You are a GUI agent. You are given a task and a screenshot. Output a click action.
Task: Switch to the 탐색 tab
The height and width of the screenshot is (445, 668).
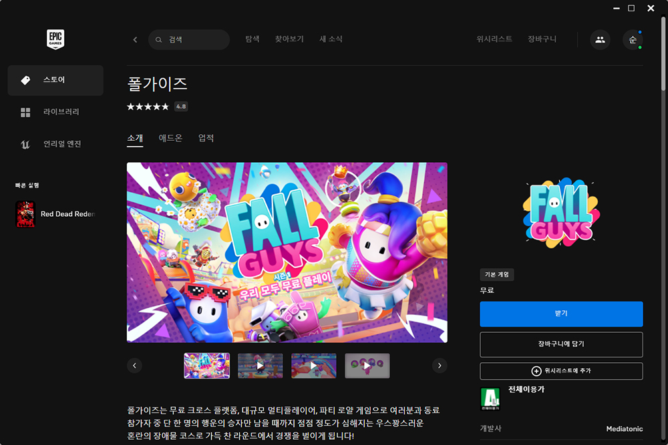point(253,39)
